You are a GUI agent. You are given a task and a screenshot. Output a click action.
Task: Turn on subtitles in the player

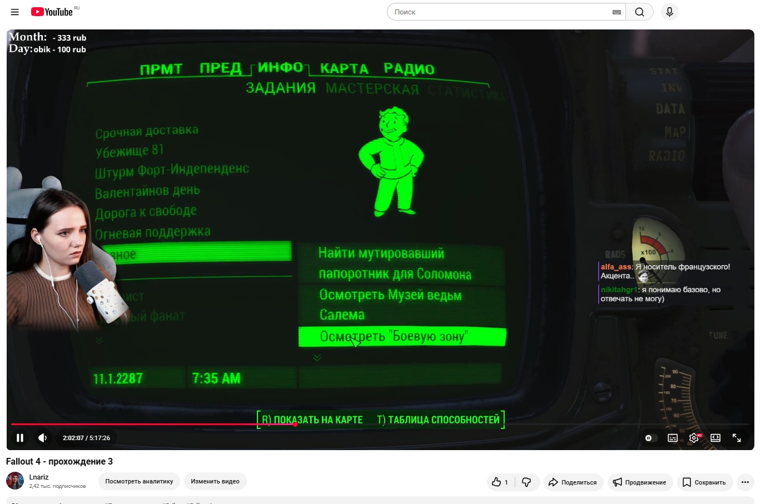click(673, 438)
